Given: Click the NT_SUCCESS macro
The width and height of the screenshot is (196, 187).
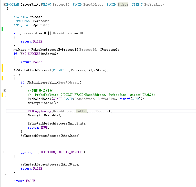Looking at the screenshot, I should [31, 54].
